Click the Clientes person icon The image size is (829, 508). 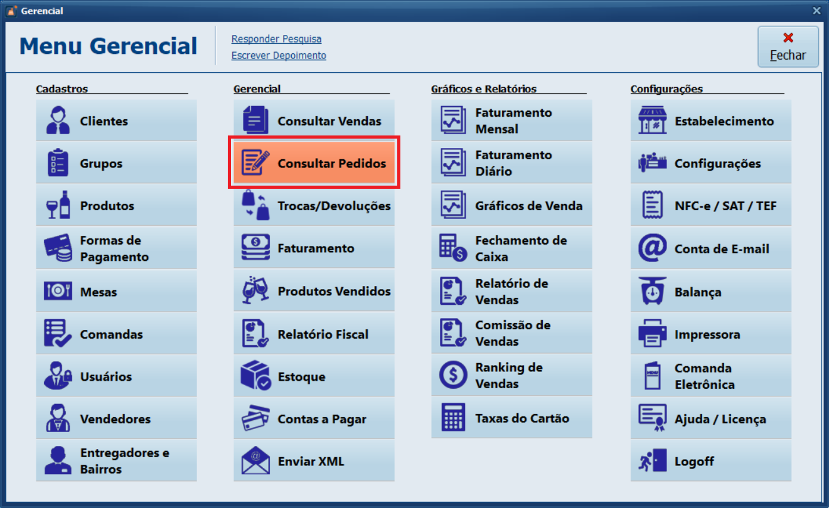58,121
